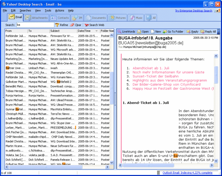Viewport: 222px width, 176px height.
Task: Expand the preview toolbar overflow chevron
Action: 218,32
